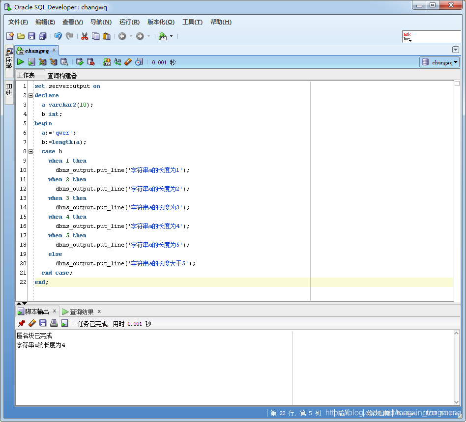Save script output with disk icon

pyautogui.click(x=43, y=323)
